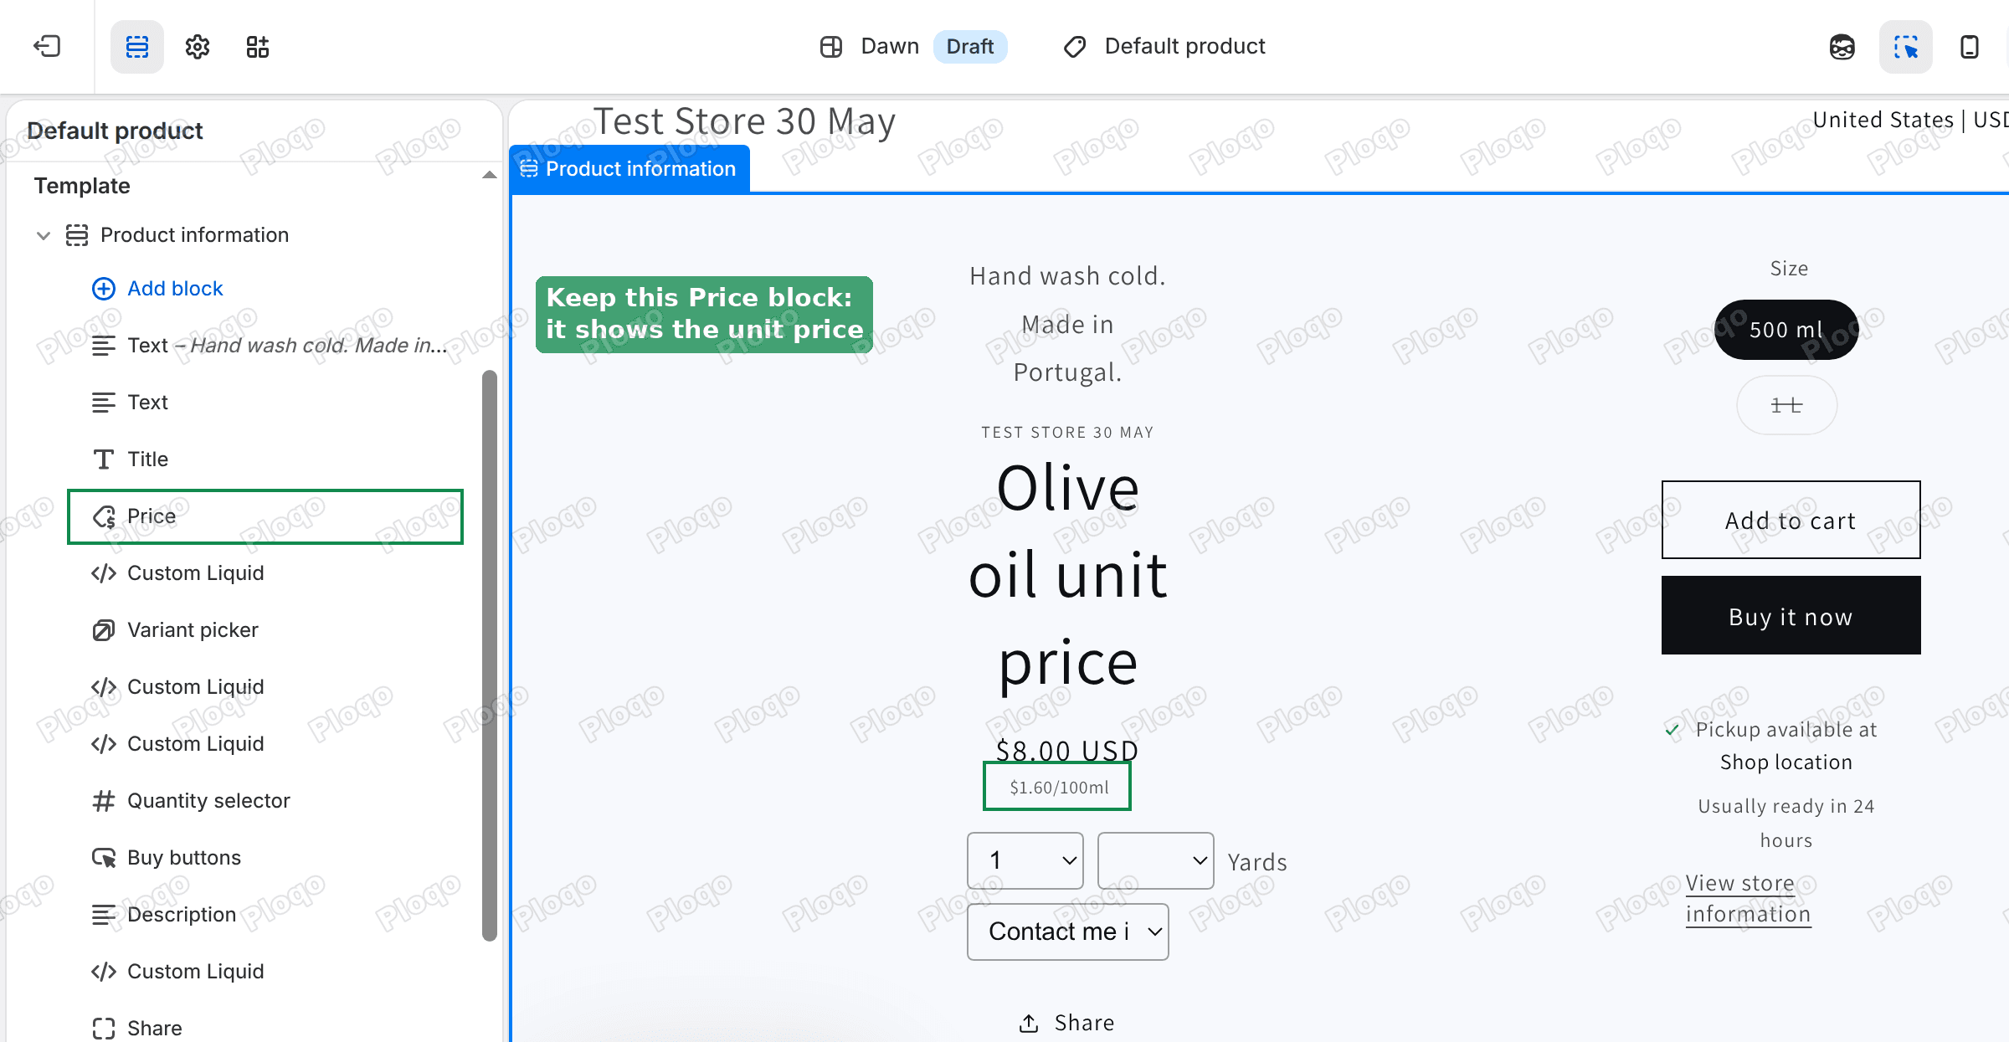Open the Sections panel icon

pos(137,47)
